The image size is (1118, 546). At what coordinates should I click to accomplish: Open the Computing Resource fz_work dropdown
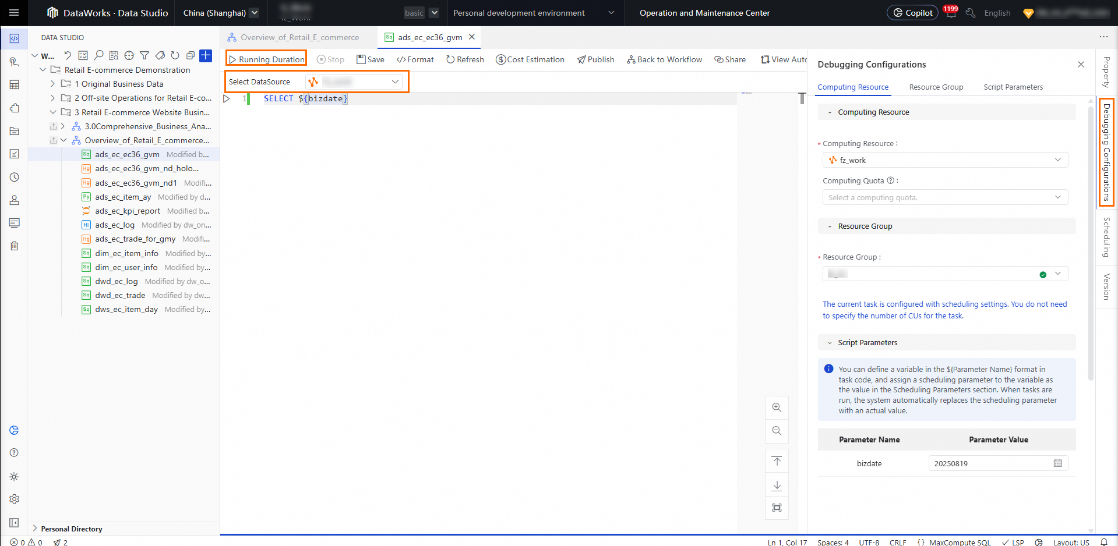(x=945, y=160)
